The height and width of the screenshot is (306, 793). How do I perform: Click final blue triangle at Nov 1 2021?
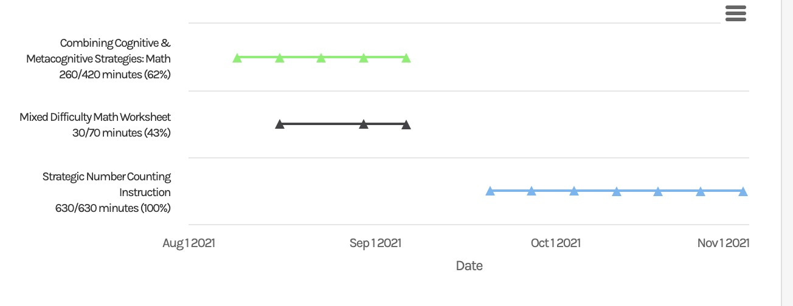pos(743,191)
